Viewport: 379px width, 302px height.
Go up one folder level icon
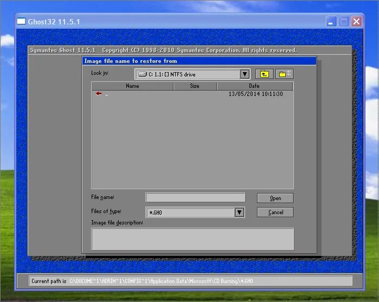click(x=265, y=74)
